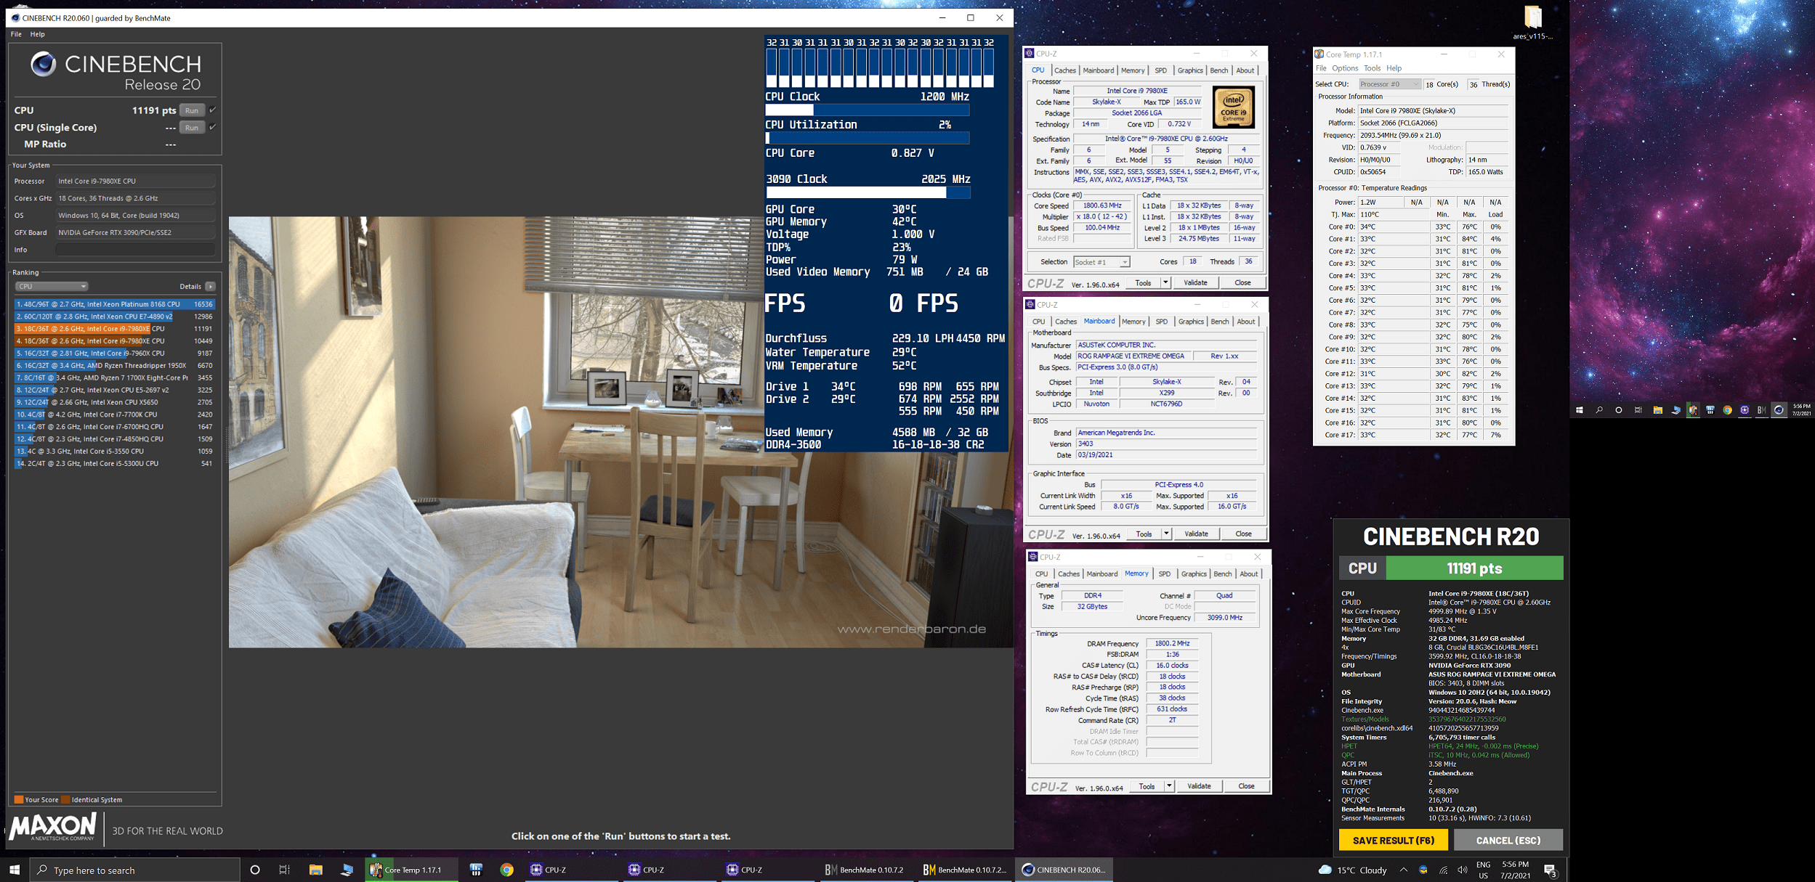Screen dimensions: 1815x882
Task: Open volume speaker icon in system tray
Action: 1462,870
